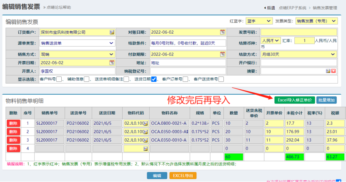Open calendar picker for 对账日期
Viewport: 346px width, 182px height.
point(223,32)
